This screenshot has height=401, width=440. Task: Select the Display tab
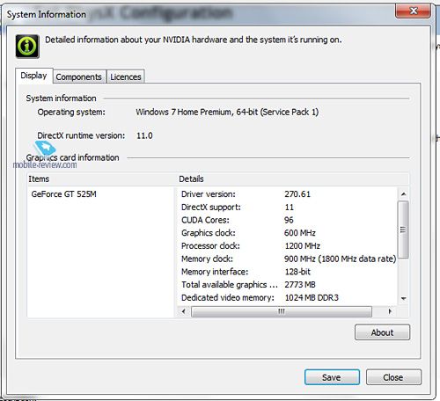(x=33, y=76)
